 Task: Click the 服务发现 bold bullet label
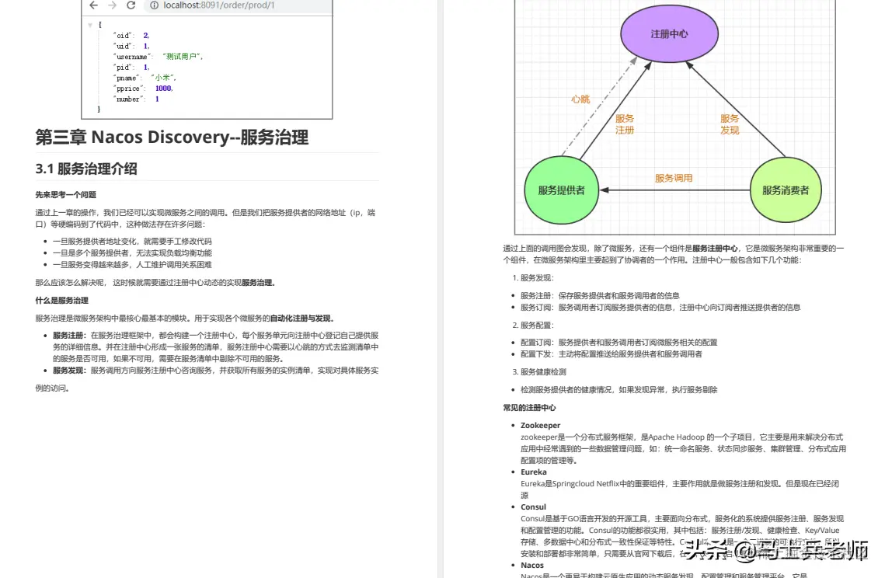click(66, 371)
